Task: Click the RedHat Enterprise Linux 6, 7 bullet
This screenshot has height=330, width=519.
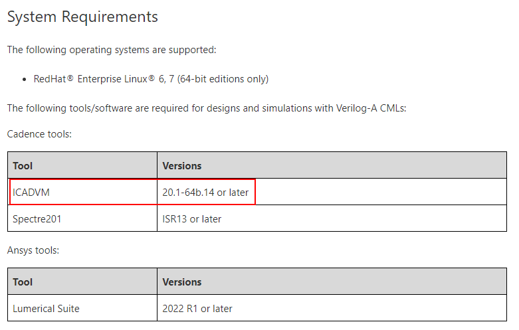Action: (151, 79)
